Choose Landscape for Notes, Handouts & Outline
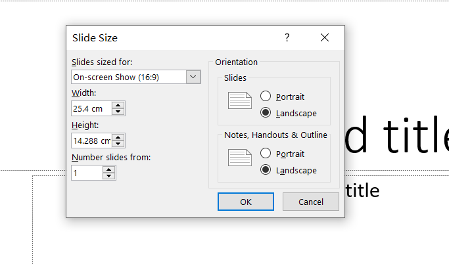This screenshot has height=264, width=449. (266, 170)
